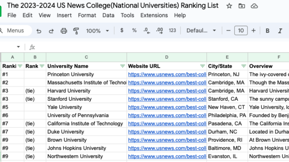Viewport: 289px width, 162px height.
Task: Format selection as percent
Action: [134, 30]
